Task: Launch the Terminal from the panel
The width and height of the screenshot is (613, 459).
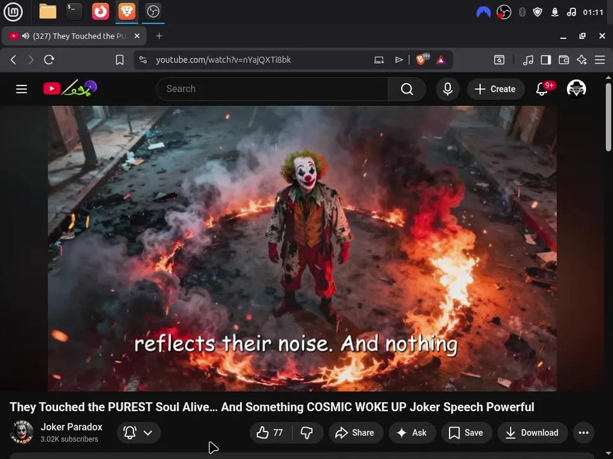Action: [74, 11]
